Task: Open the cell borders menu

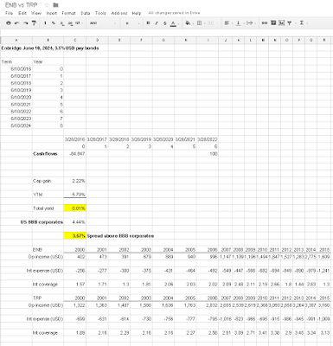Action: (x=199, y=23)
